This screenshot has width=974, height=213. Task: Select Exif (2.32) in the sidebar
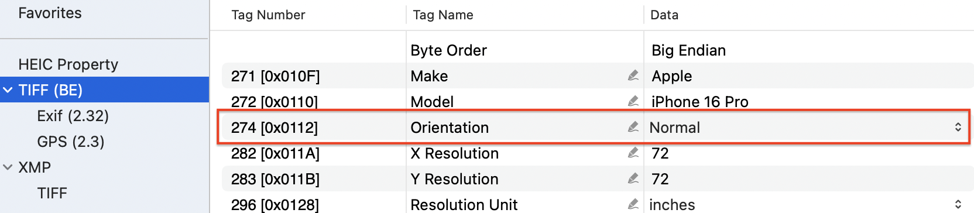[73, 116]
